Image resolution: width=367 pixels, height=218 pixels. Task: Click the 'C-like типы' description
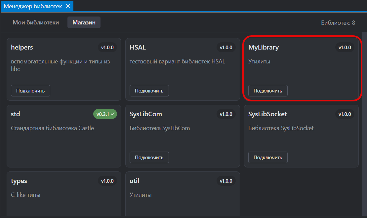[x=26, y=195]
